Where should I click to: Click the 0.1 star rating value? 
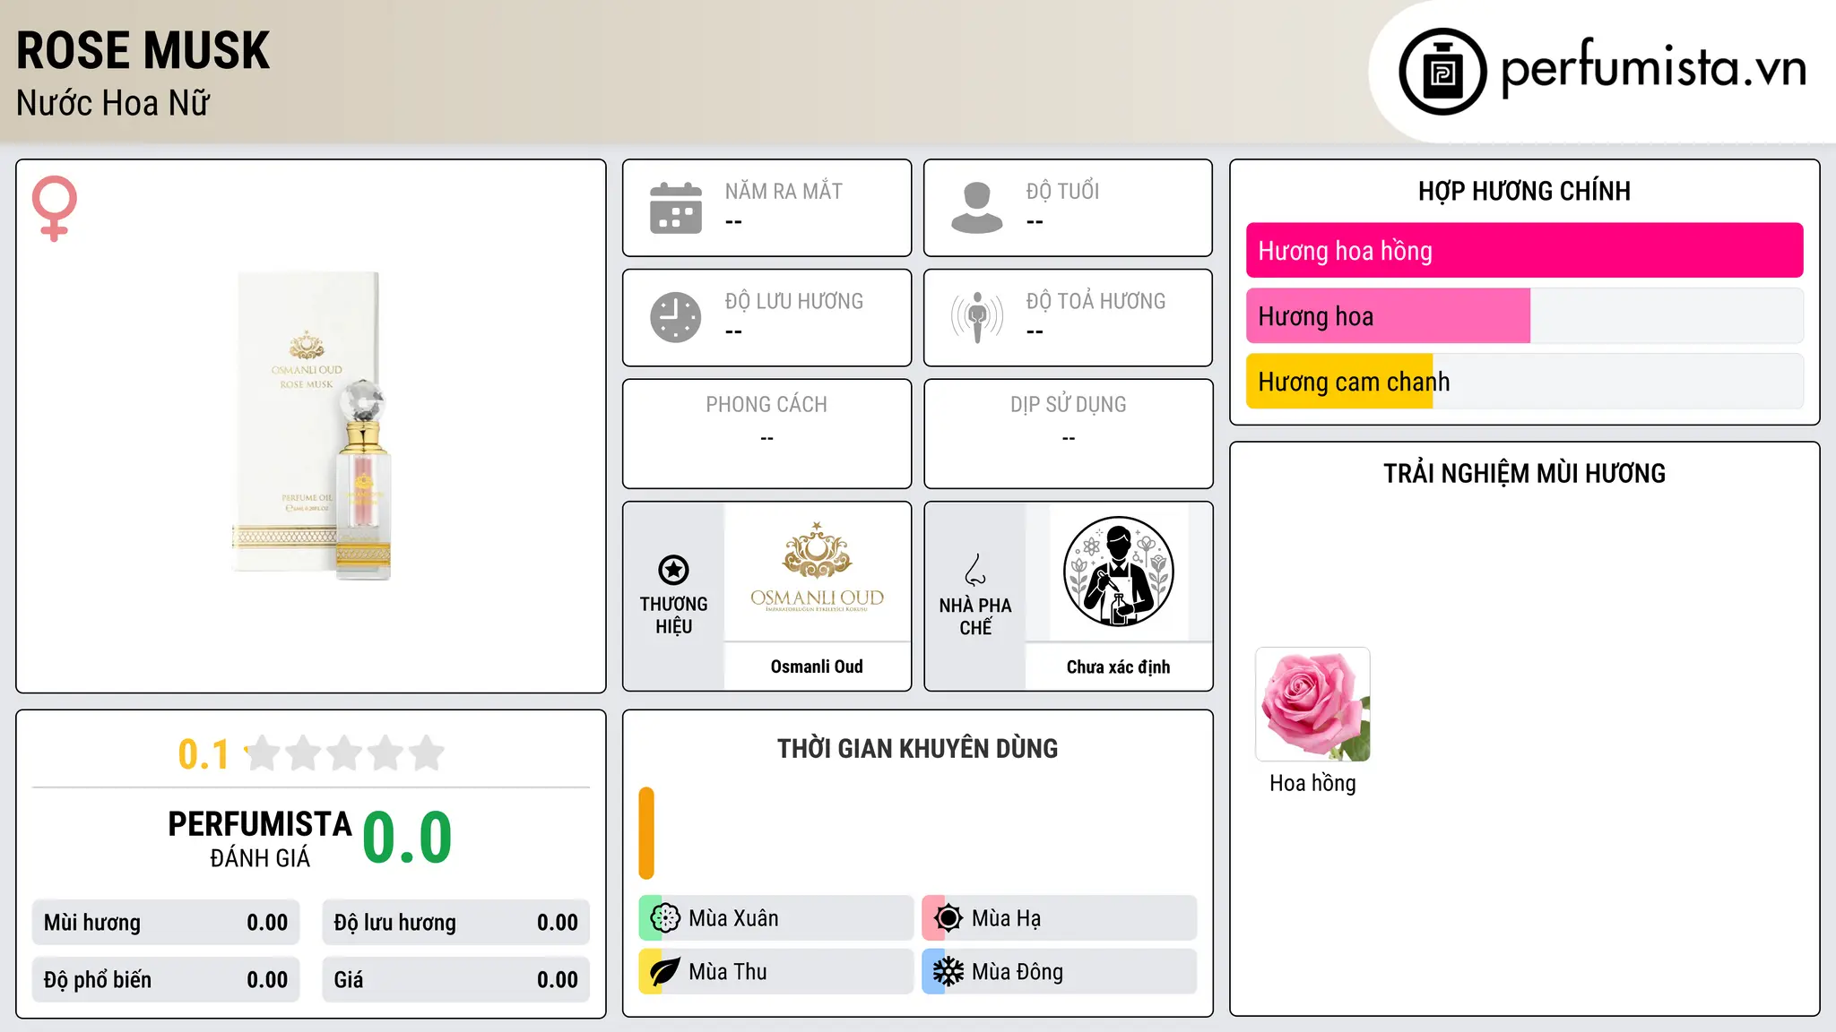[204, 754]
